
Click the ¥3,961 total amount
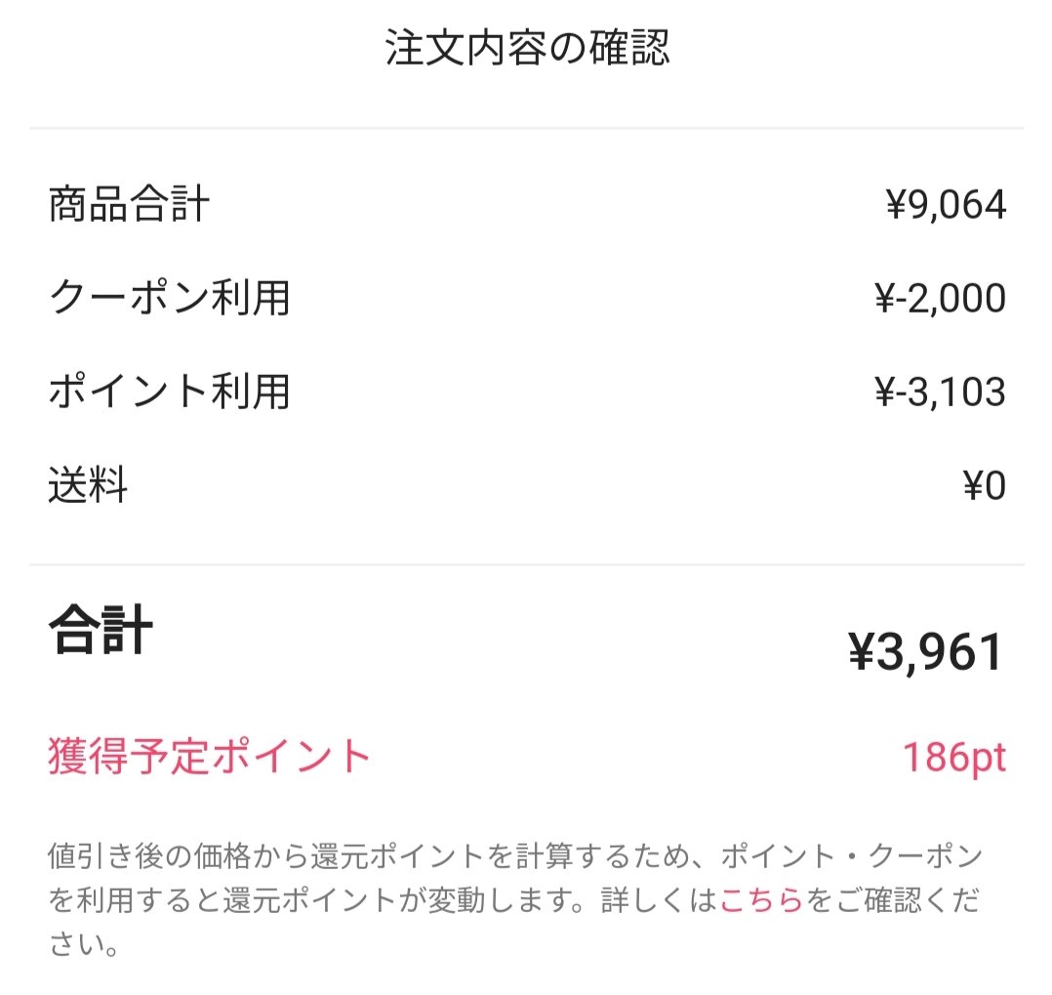[x=925, y=652]
